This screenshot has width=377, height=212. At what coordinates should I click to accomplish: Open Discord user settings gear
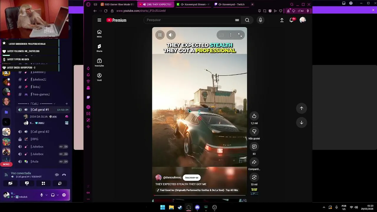(64, 195)
